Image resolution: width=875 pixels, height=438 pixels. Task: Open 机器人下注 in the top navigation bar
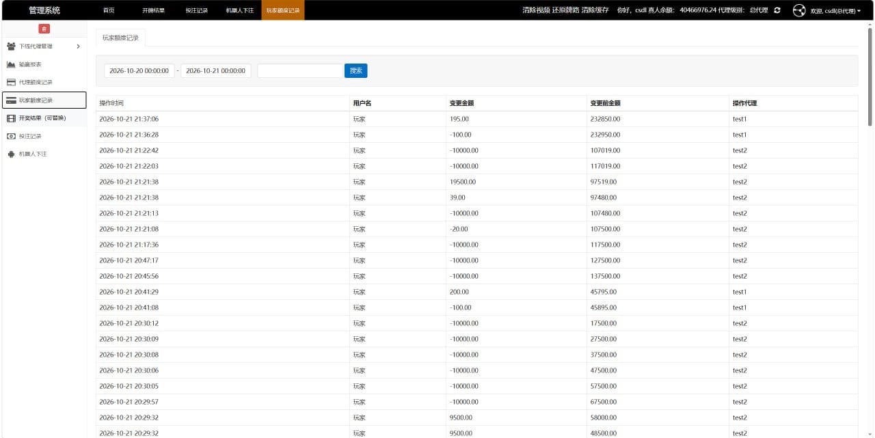point(240,10)
